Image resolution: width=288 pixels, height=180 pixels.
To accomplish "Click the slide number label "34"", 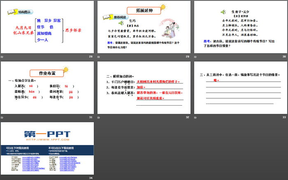I will point(91,178).
